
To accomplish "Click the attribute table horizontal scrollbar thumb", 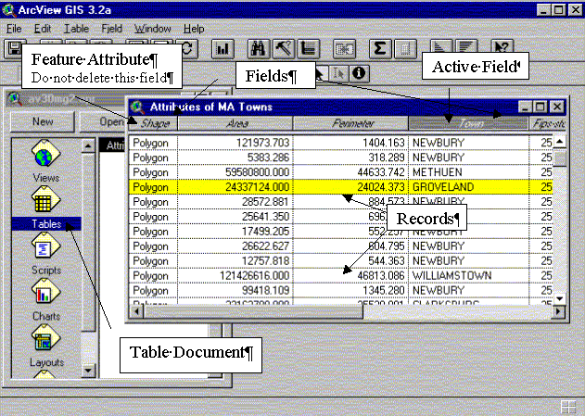I will 253,312.
